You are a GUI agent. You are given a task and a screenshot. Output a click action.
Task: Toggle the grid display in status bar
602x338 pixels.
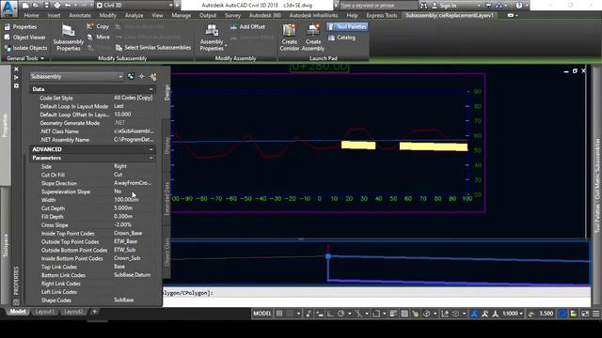279,314
